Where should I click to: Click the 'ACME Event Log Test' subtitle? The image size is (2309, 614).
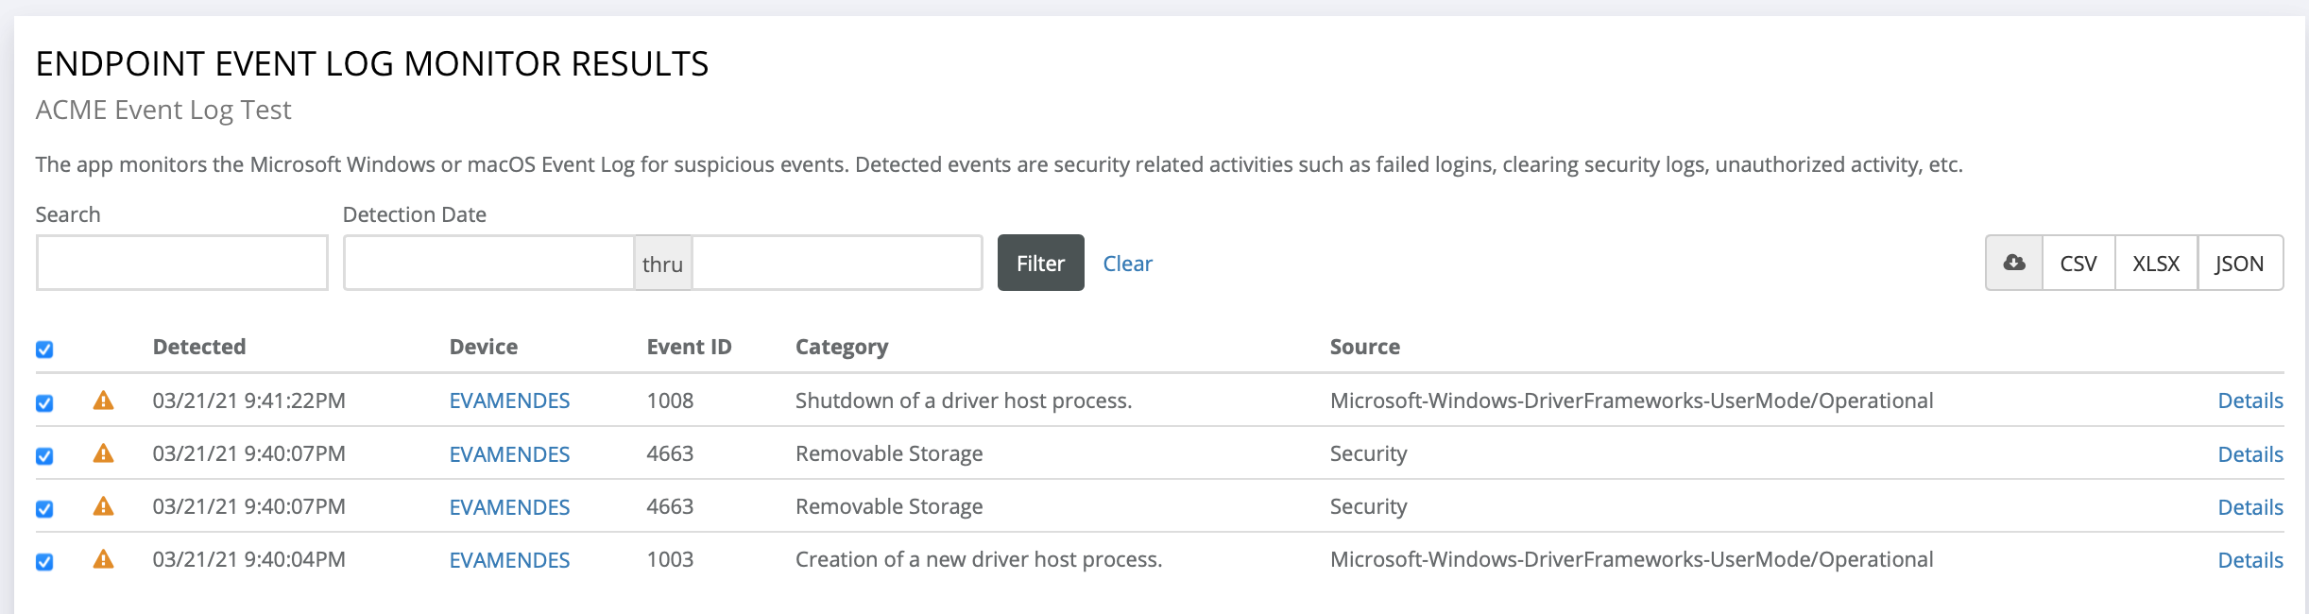163,110
